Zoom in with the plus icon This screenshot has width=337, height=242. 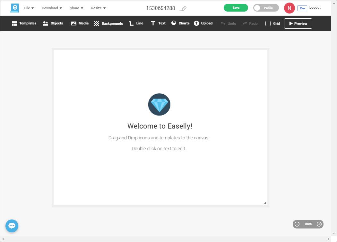tap(319, 224)
